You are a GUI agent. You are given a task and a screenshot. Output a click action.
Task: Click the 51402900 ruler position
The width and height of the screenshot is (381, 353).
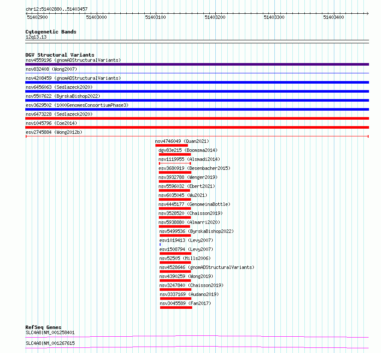(37, 17)
